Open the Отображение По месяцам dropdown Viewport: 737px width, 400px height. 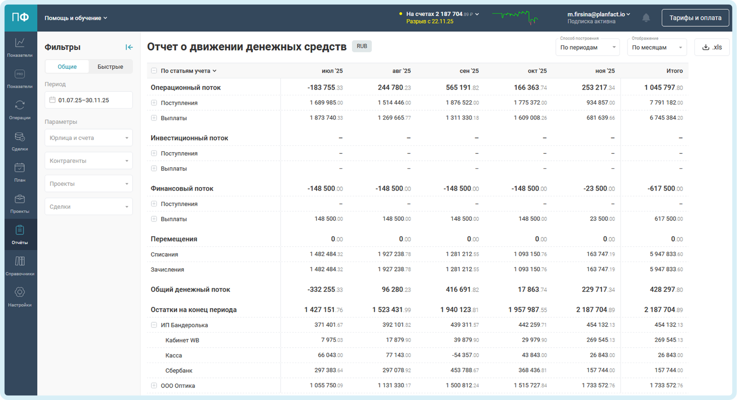657,48
